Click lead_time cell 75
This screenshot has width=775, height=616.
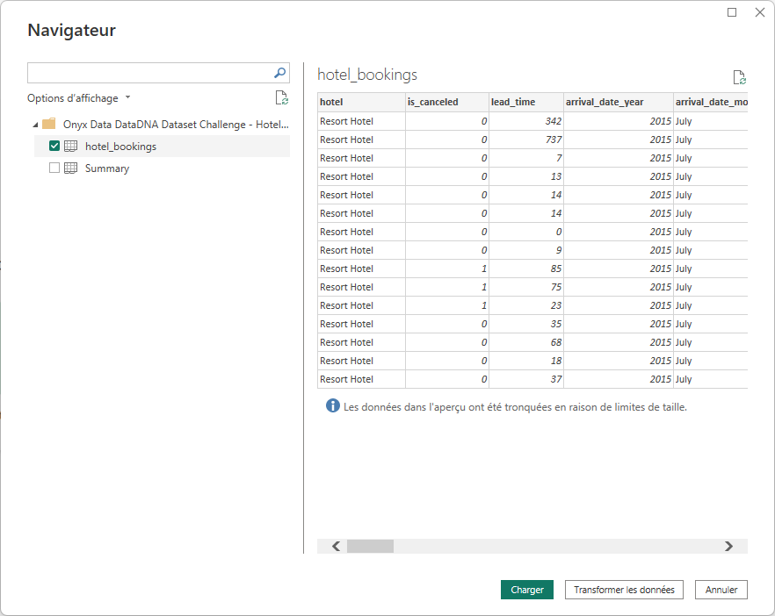(526, 287)
